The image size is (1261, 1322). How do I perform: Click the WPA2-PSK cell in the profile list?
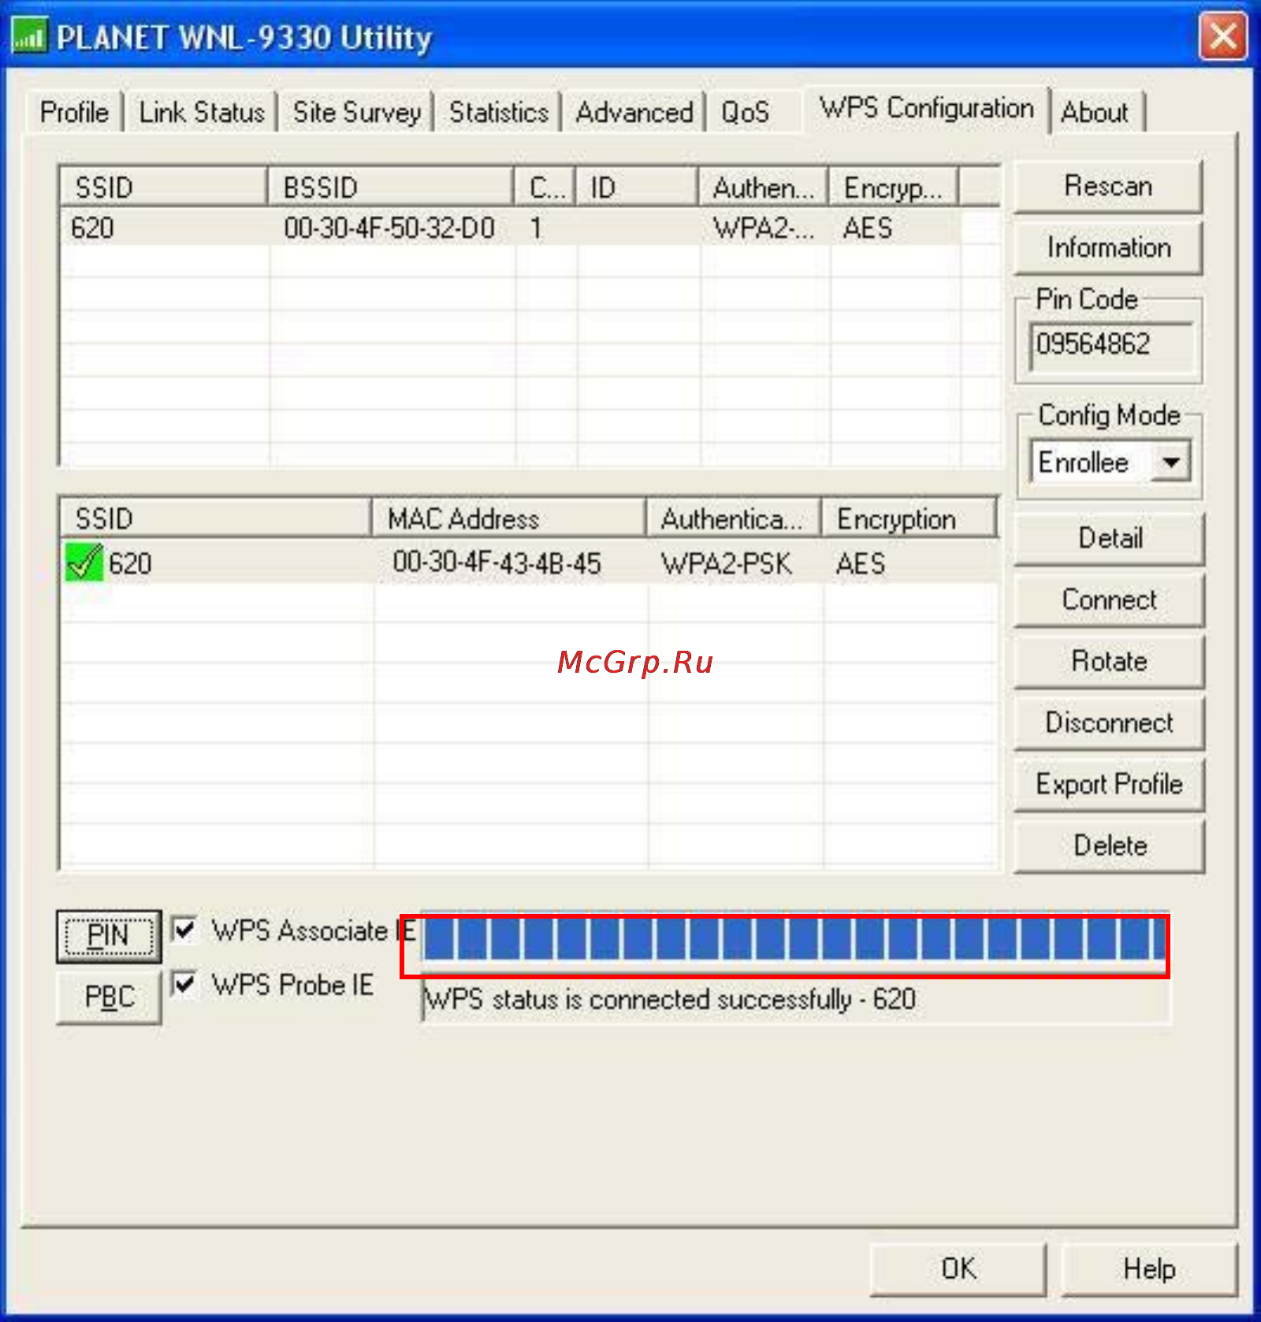pyautogui.click(x=726, y=564)
